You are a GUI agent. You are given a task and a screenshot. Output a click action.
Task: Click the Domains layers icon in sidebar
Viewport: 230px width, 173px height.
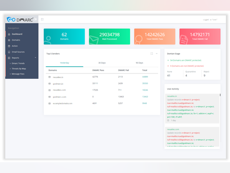click(x=9, y=40)
